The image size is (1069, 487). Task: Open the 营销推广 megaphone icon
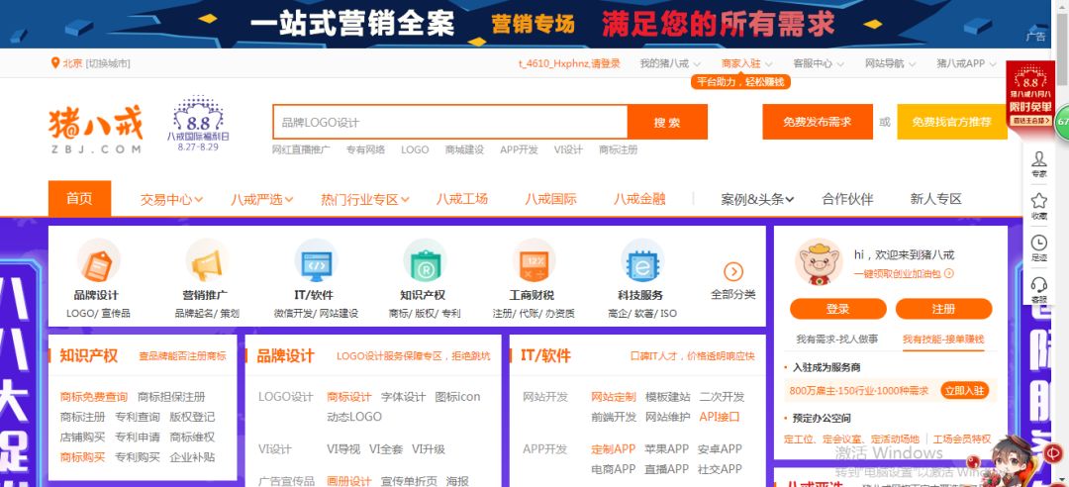207,260
